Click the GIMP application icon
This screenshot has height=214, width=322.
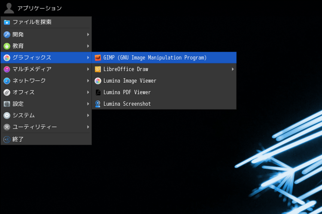click(98, 58)
